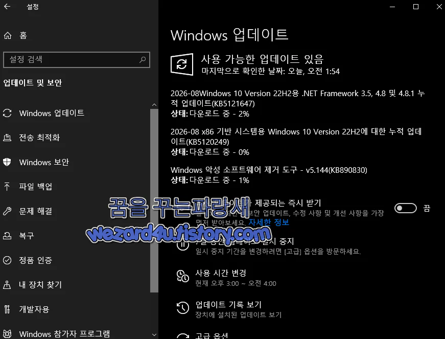Open 정품 인증 sidebar item
The width and height of the screenshot is (445, 339).
[75, 260]
